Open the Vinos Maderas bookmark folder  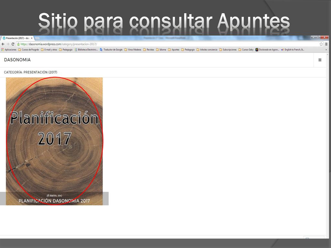pyautogui.click(x=133, y=49)
